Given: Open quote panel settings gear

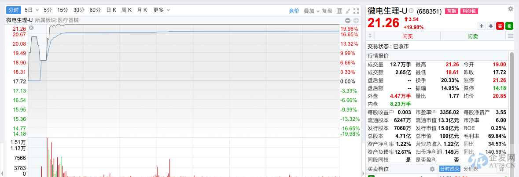Looking at the screenshot, I should coord(510,8).
